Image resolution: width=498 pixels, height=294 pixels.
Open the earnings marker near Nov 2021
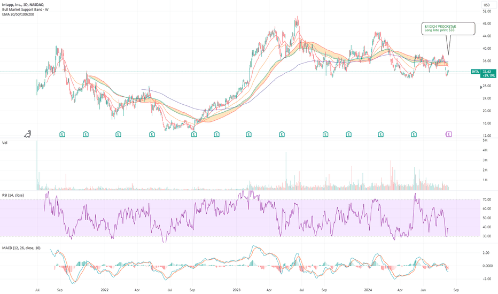[85, 135]
